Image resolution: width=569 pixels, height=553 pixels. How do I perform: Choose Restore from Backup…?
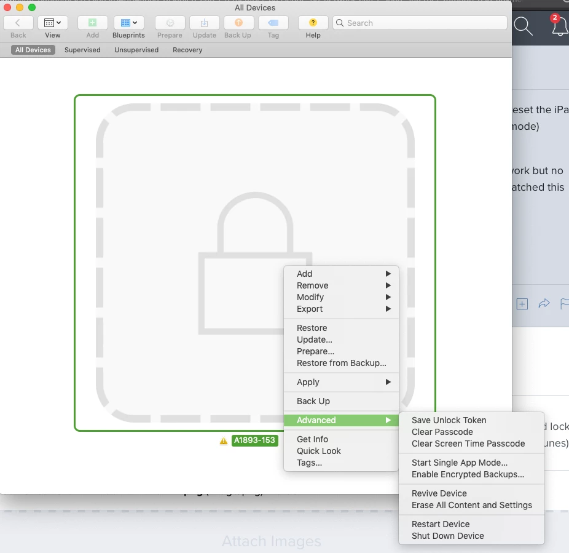coord(341,363)
